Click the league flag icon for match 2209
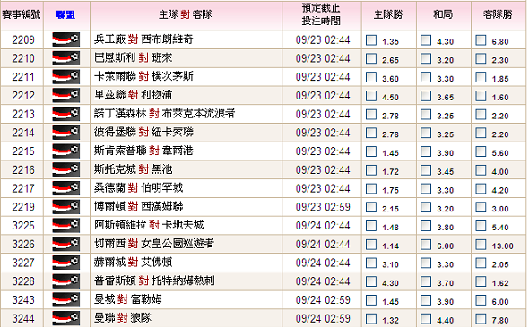529x328 pixels. [x=65, y=39]
